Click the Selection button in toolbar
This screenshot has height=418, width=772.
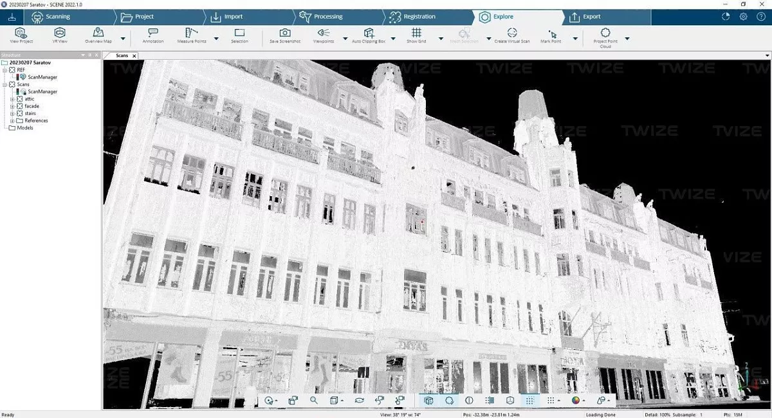point(239,33)
